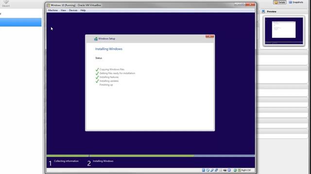The width and height of the screenshot is (311, 174).
Task: Click the mouse integration icon in status bar
Action: click(x=235, y=170)
